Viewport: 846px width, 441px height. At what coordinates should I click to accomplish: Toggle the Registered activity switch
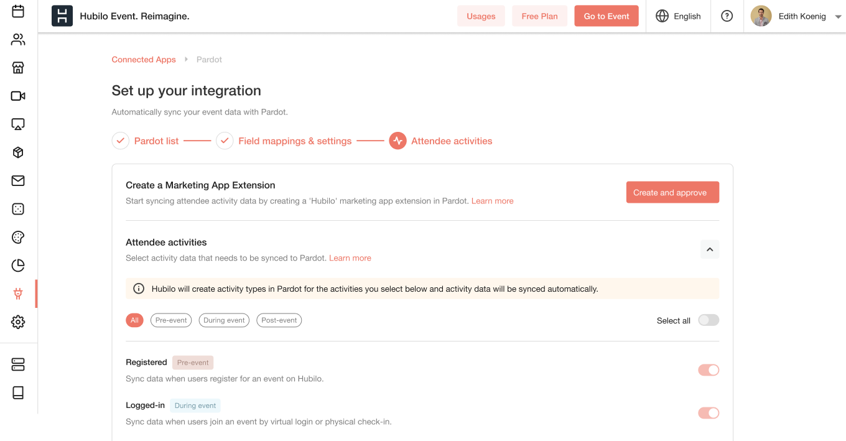tap(709, 370)
